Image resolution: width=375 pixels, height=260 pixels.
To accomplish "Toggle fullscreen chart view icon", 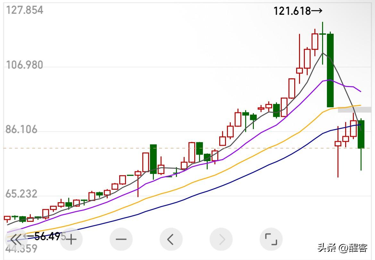I will (x=271, y=239).
